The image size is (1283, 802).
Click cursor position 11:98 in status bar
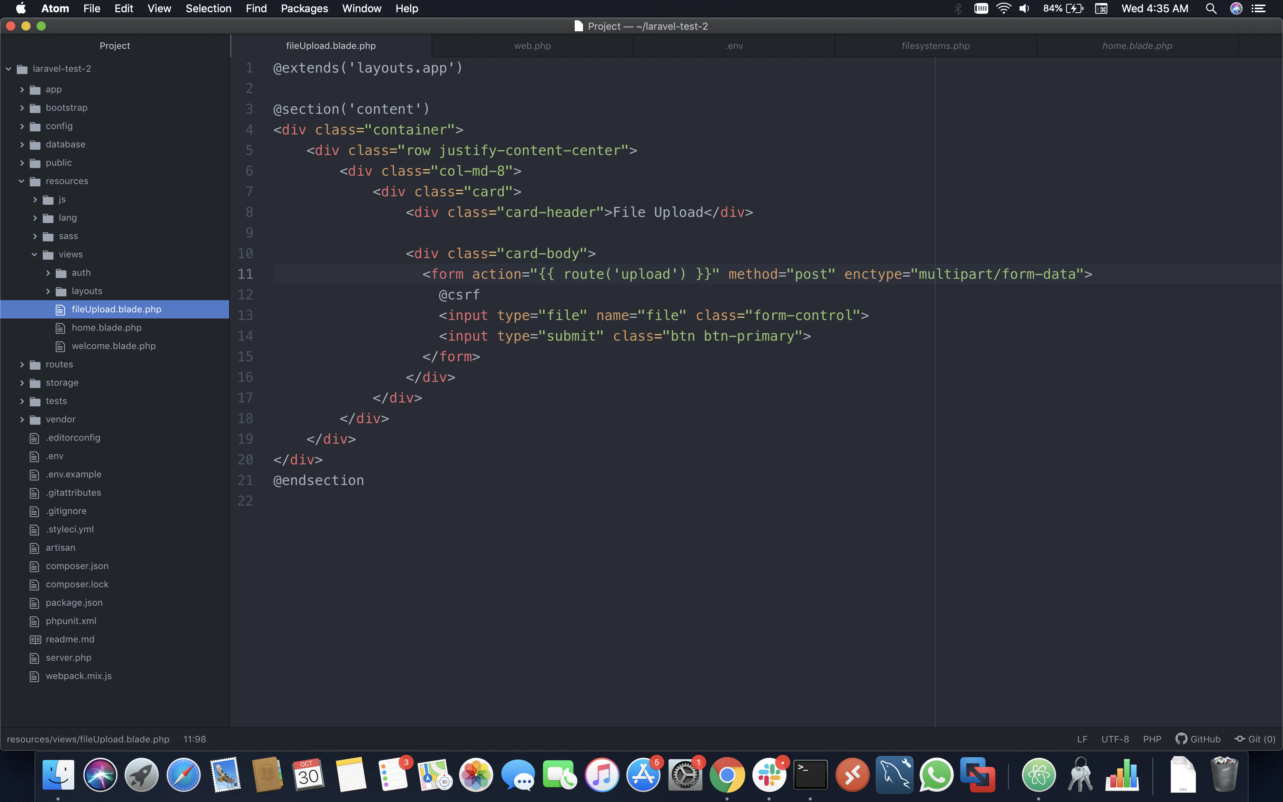click(195, 739)
